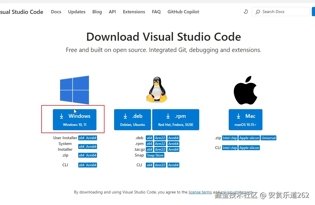Open the license terms link
The height and width of the screenshot is (205, 315).
click(x=200, y=192)
